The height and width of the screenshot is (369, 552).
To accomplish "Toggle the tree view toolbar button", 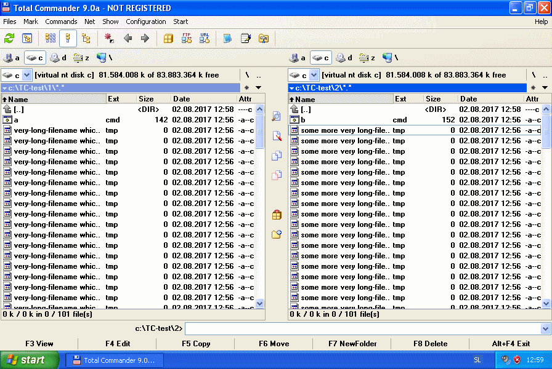I will [86, 38].
